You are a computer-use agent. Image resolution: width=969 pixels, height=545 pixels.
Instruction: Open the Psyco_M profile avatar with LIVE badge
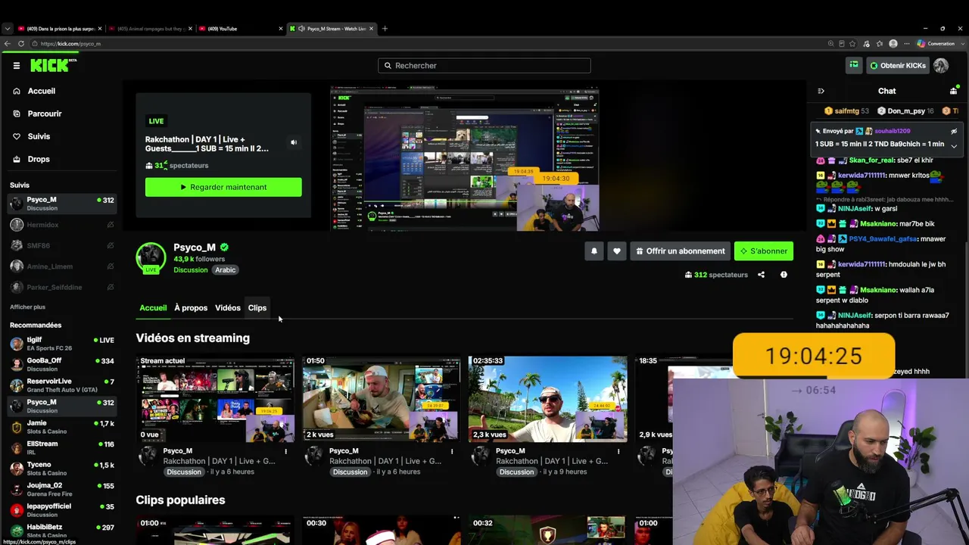pyautogui.click(x=151, y=257)
